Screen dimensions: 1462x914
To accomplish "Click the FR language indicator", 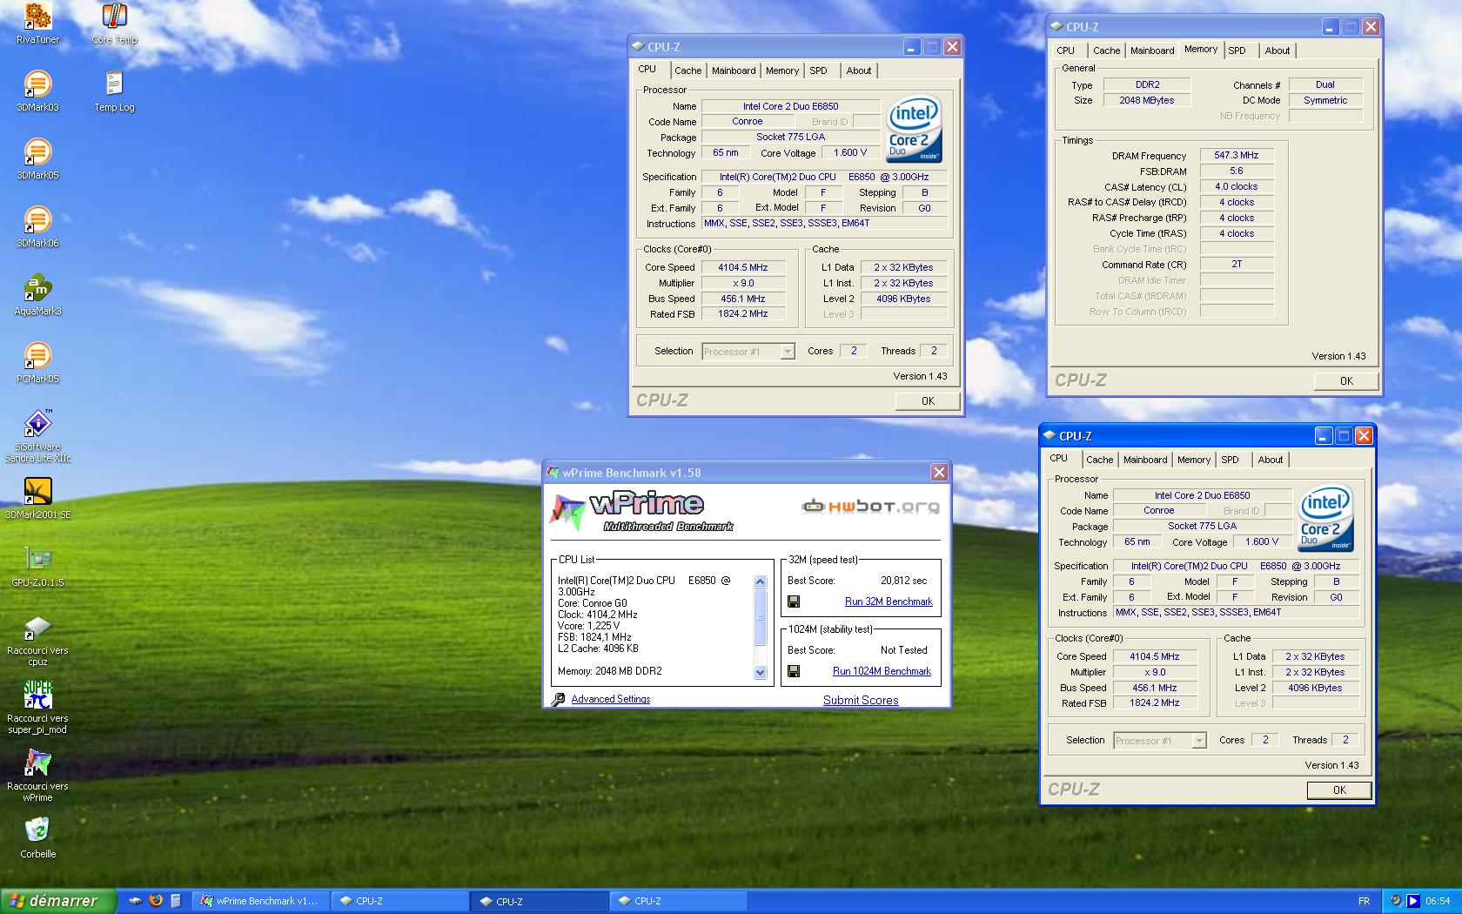I will pos(1364,901).
